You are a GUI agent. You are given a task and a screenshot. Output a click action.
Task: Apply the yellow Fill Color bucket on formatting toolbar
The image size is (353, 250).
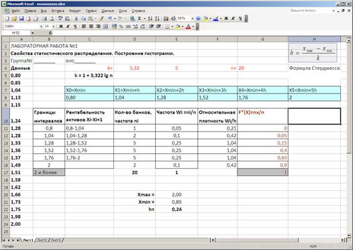(x=178, y=27)
